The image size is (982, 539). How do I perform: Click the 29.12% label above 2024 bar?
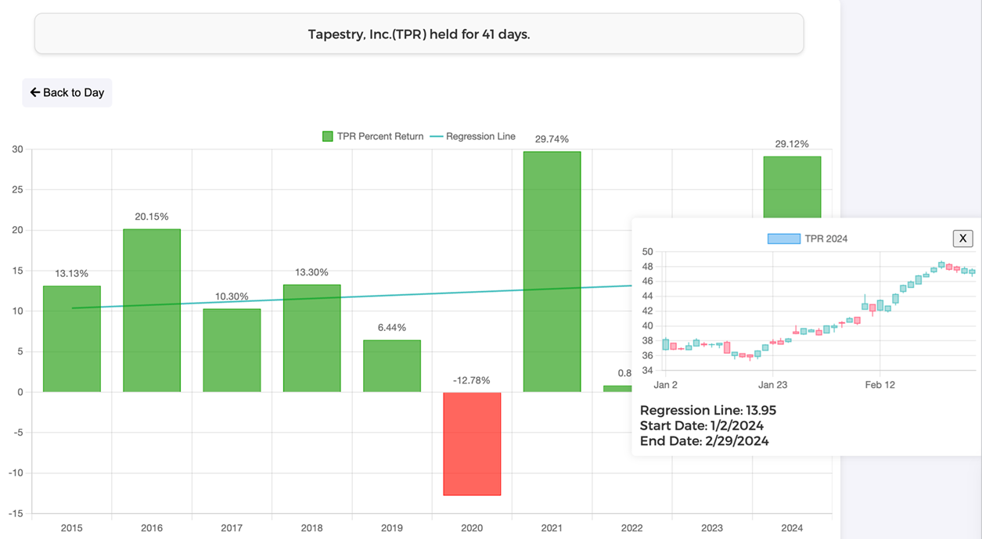tap(792, 144)
